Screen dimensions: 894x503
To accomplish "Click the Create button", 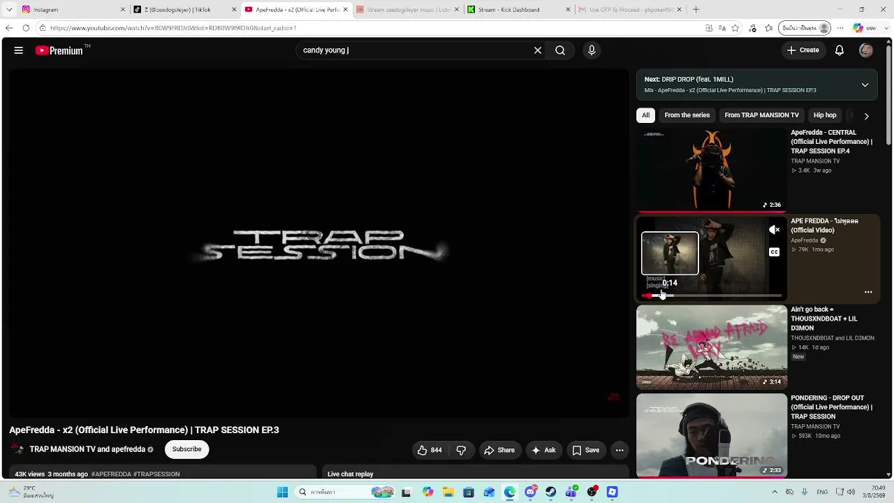I will [x=803, y=50].
